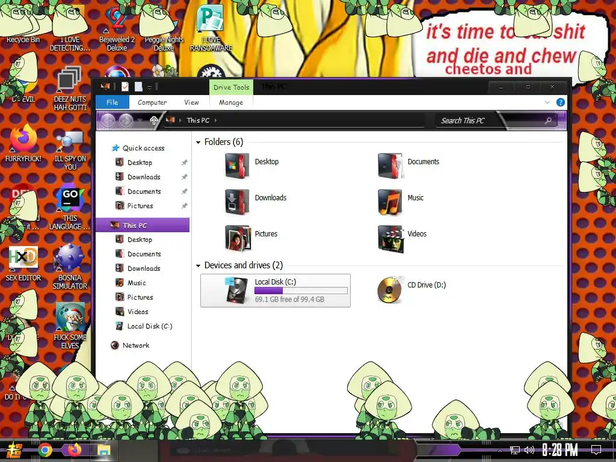Go up one level with the up arrow
Image resolution: width=616 pixels, height=462 pixels.
click(x=153, y=120)
